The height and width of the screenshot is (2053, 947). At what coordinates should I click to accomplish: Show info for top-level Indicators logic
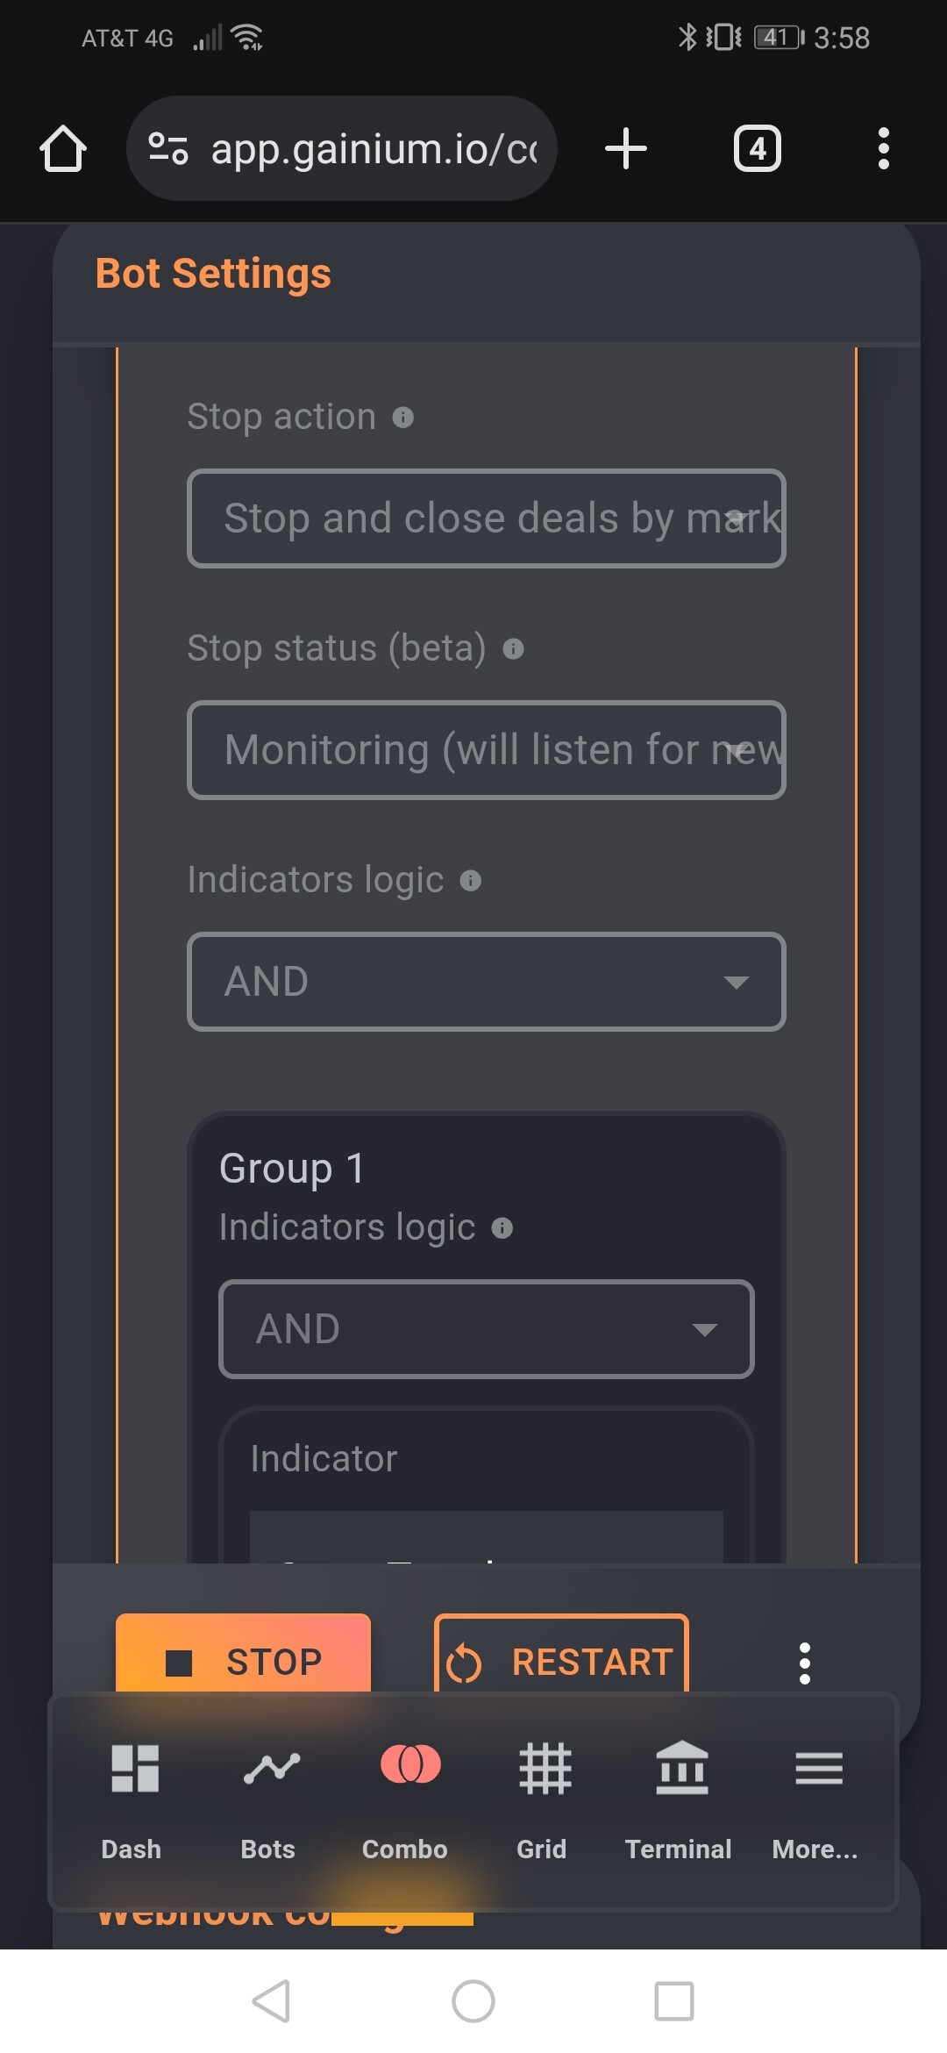(x=471, y=881)
